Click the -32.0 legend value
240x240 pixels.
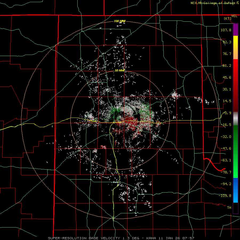226,137
